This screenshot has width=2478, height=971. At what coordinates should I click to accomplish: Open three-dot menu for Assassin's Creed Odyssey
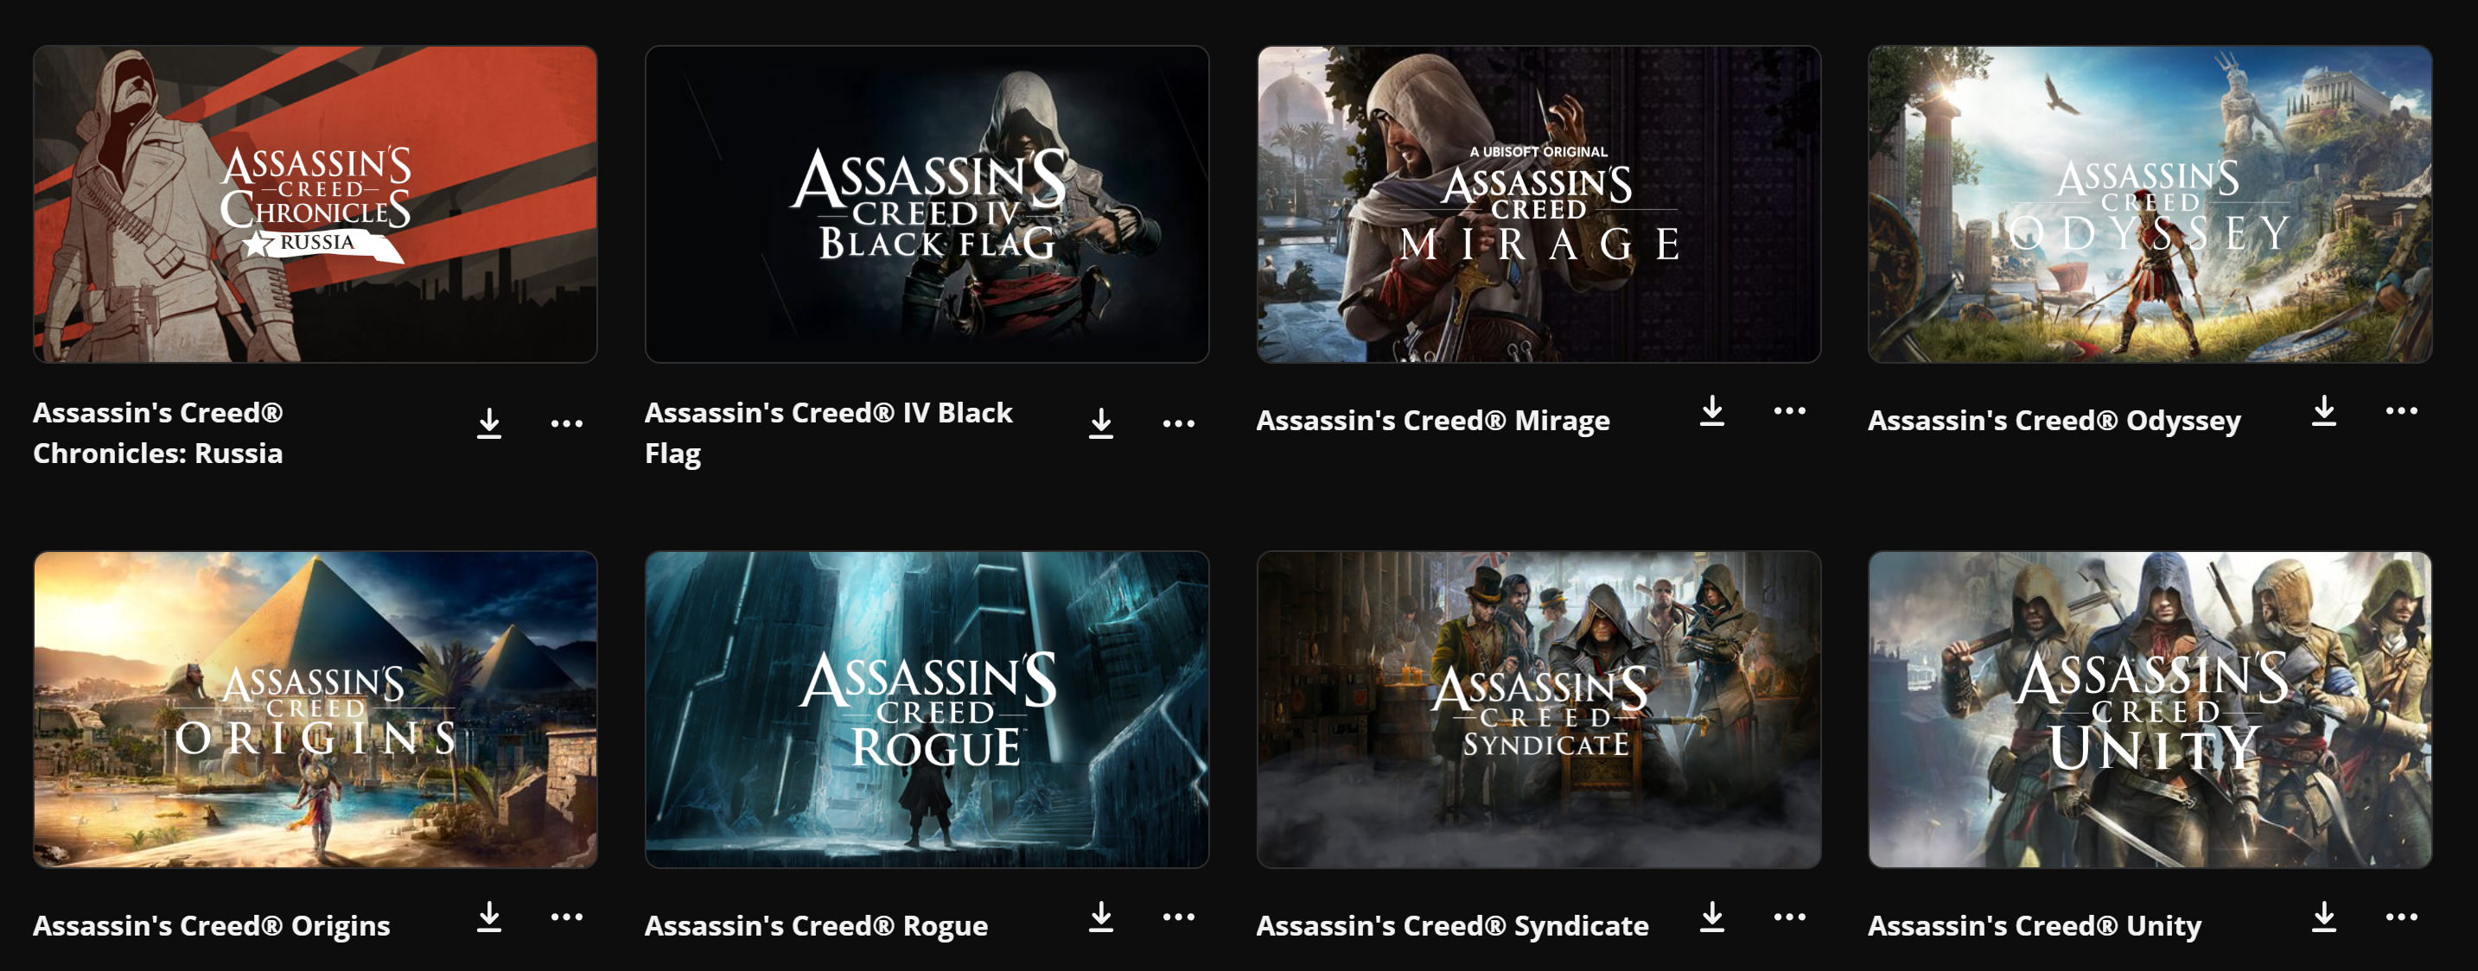click(2401, 410)
